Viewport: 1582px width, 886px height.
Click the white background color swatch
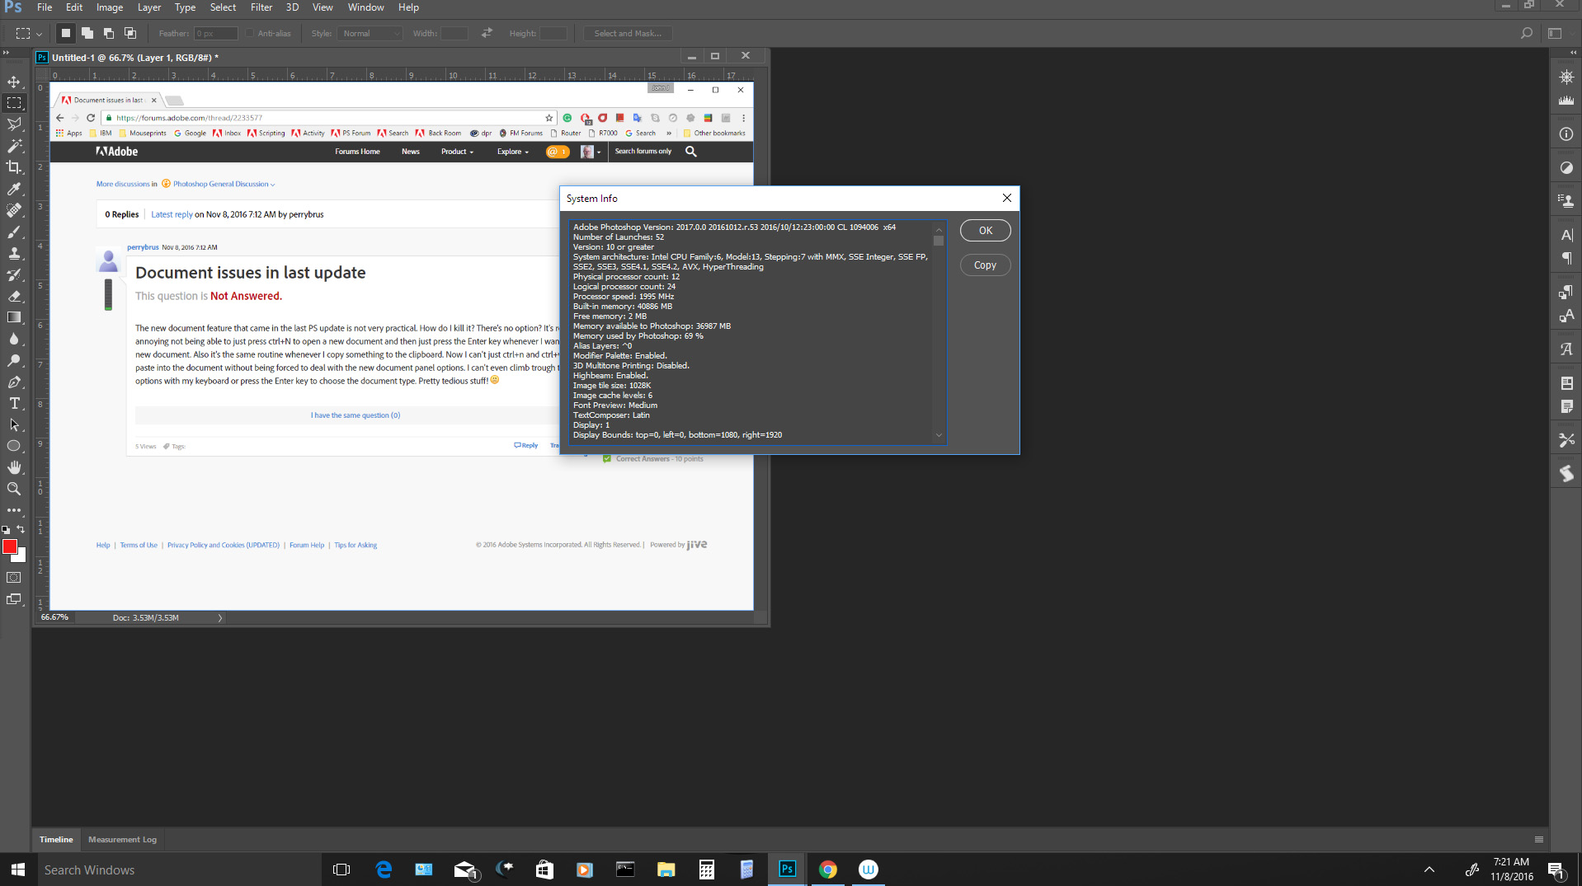pyautogui.click(x=21, y=558)
